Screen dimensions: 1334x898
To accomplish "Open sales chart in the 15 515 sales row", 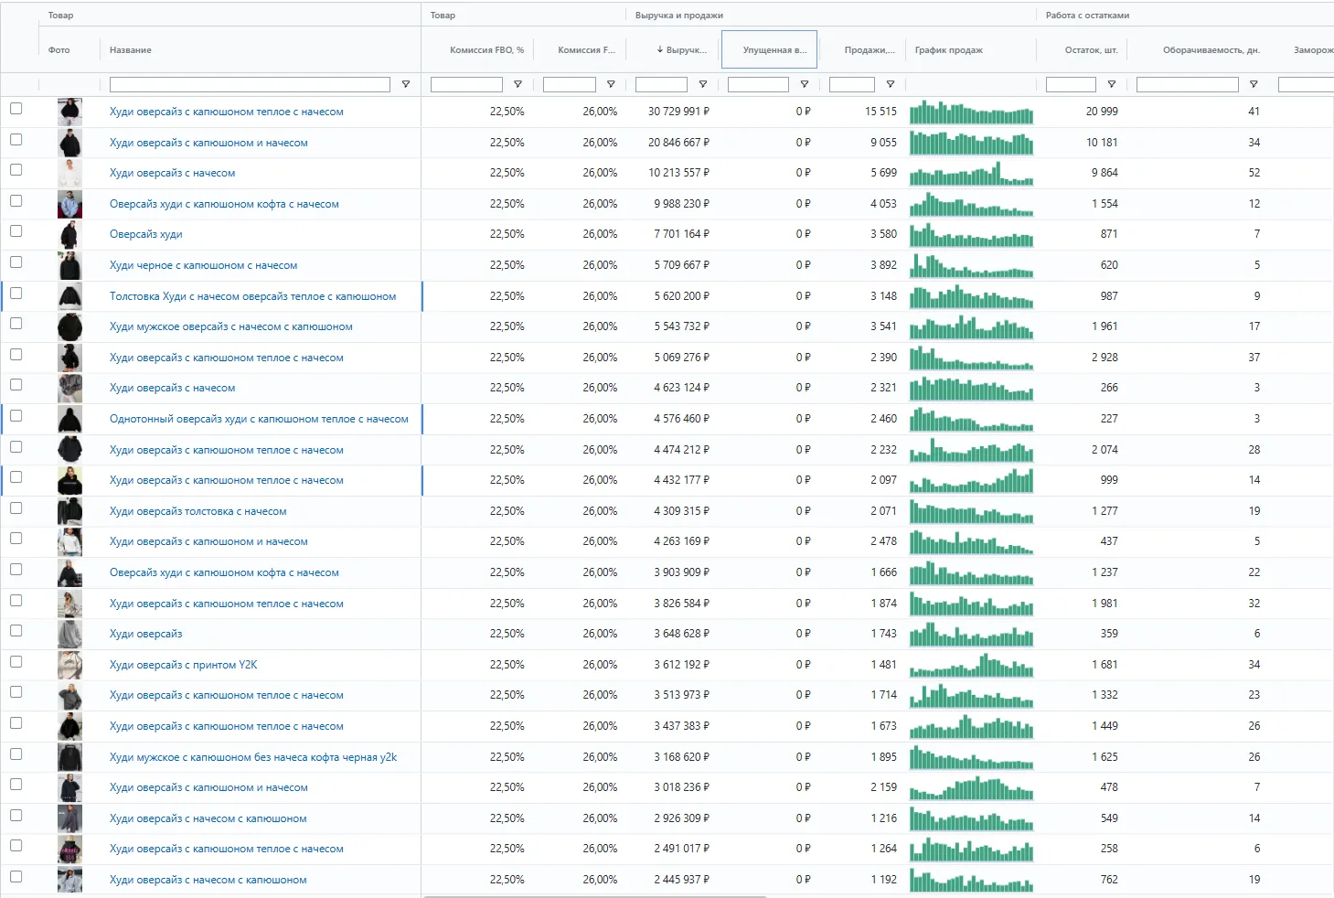I will coord(971,112).
